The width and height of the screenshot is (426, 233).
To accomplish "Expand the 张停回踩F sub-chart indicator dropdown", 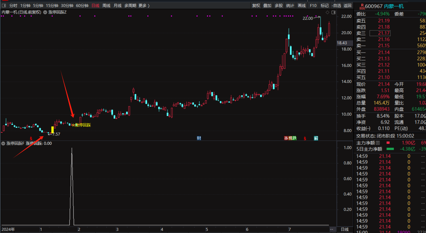I will click(3, 143).
